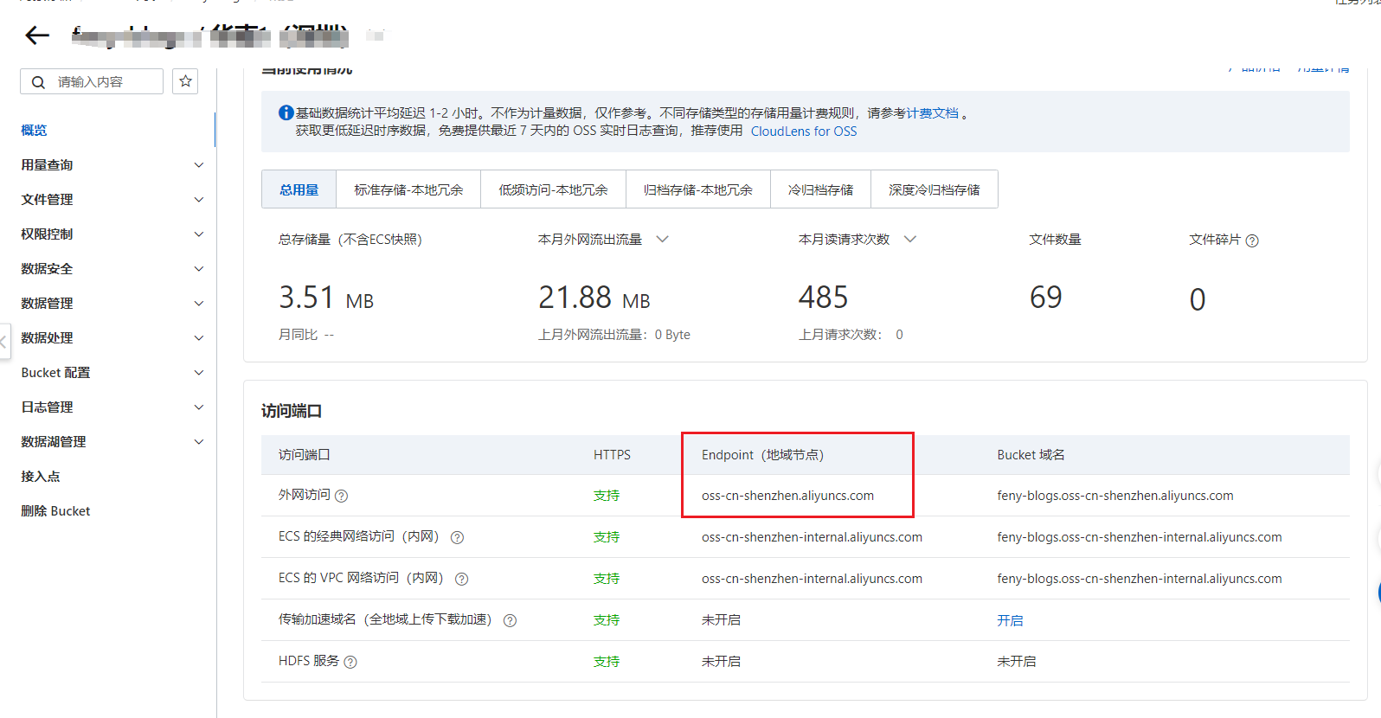The width and height of the screenshot is (1381, 718).
Task: Click 上月外网流出流量: 0 Byte text
Action: (614, 335)
